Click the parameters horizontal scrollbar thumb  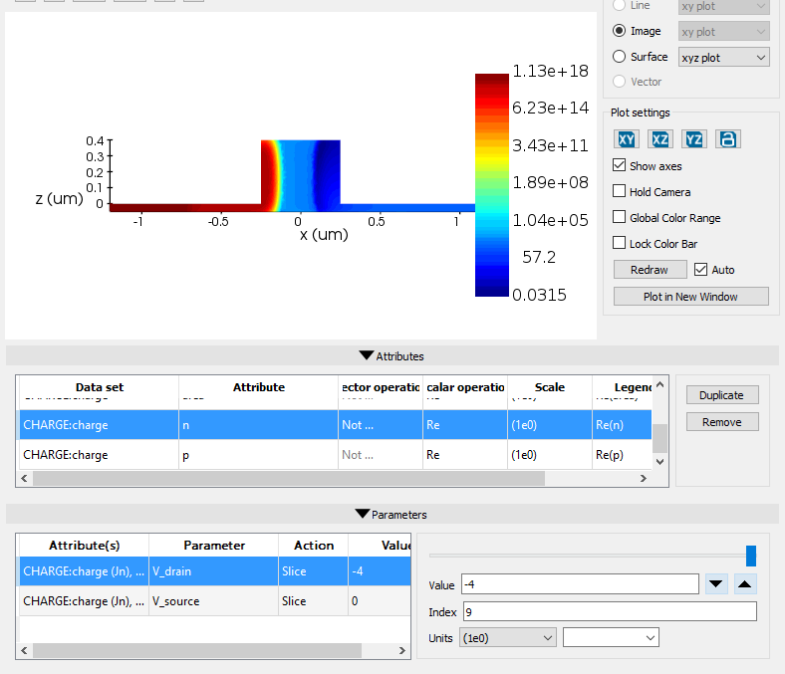tap(197, 650)
